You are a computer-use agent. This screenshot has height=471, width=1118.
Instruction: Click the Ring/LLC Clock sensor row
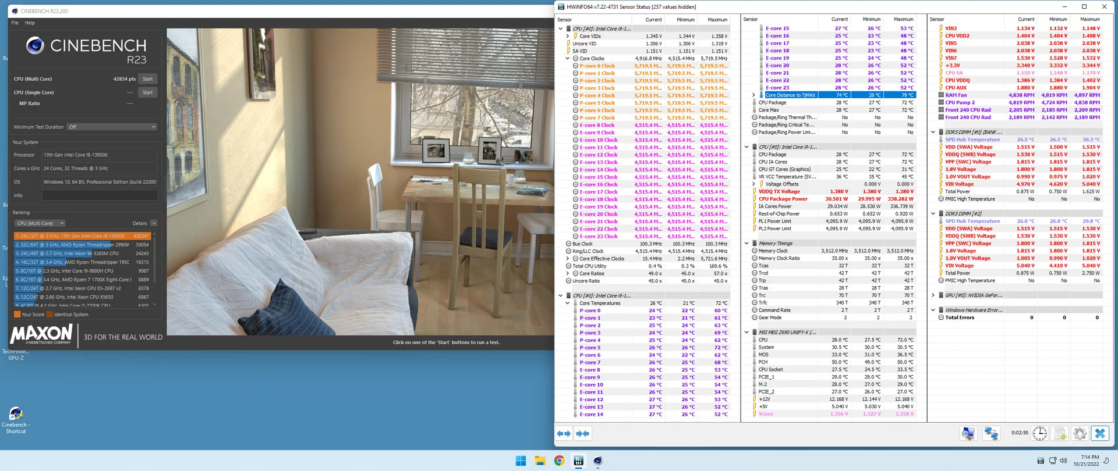(x=647, y=251)
